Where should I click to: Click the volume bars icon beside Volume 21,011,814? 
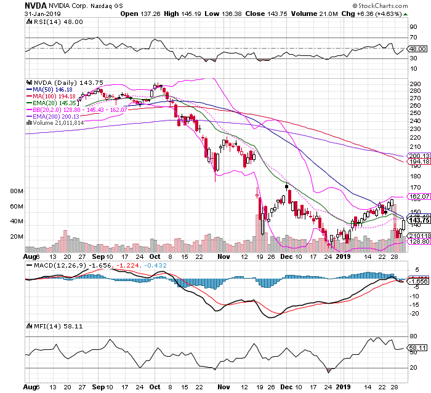29,123
